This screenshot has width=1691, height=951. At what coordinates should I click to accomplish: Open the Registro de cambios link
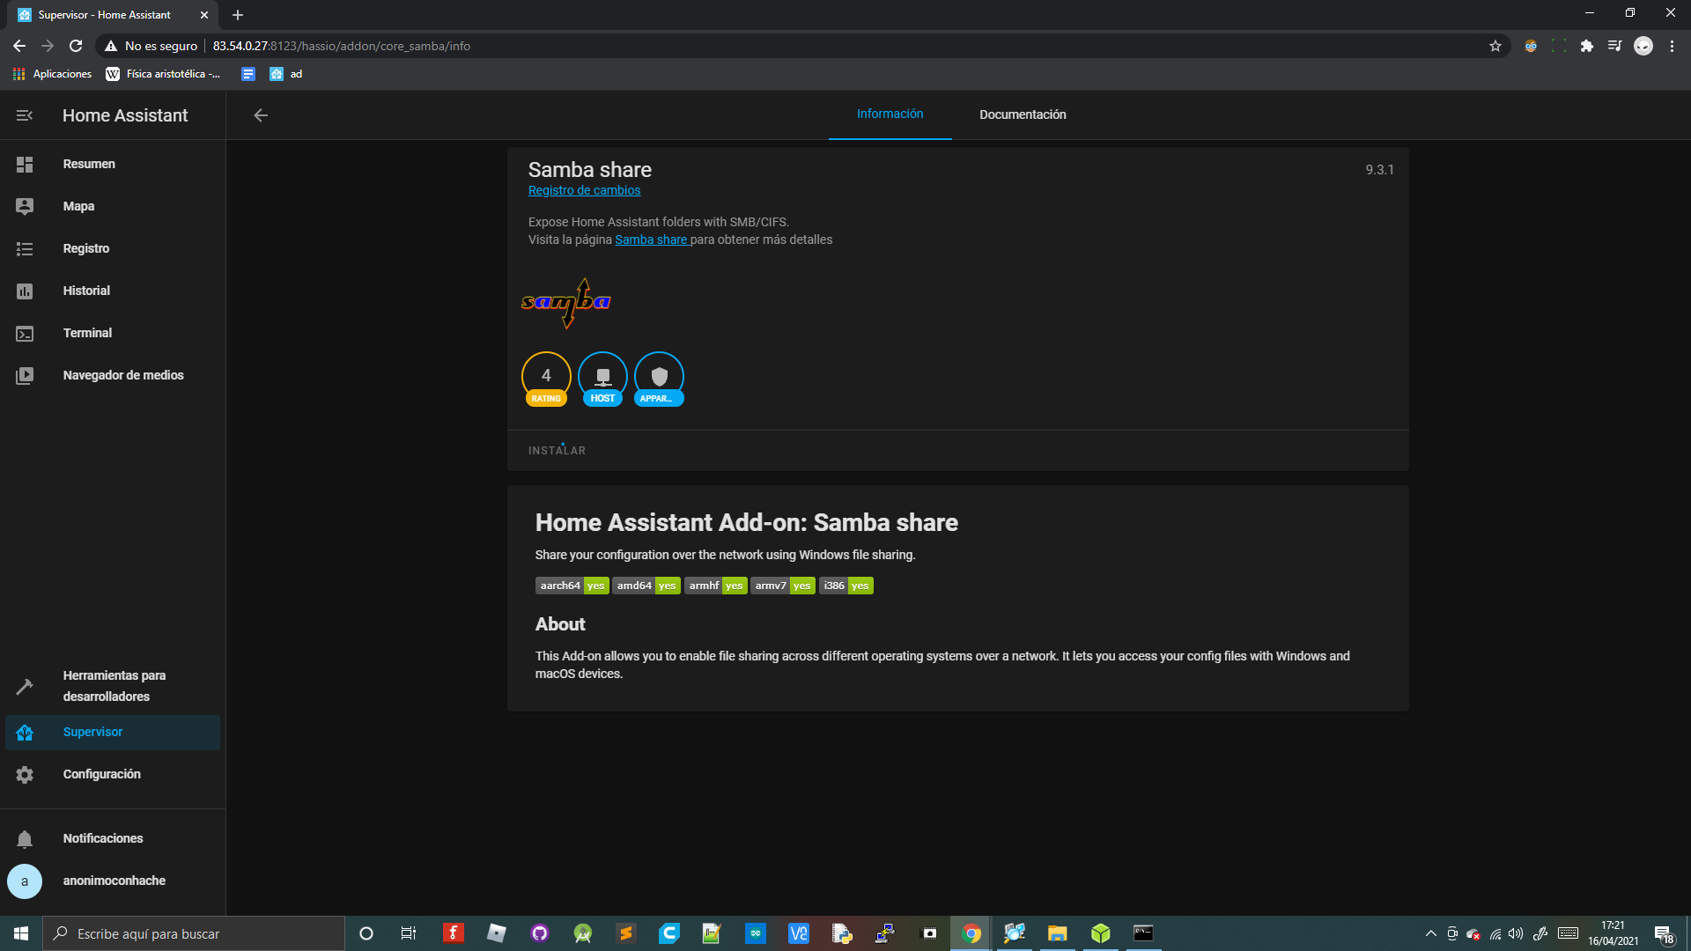(x=584, y=190)
